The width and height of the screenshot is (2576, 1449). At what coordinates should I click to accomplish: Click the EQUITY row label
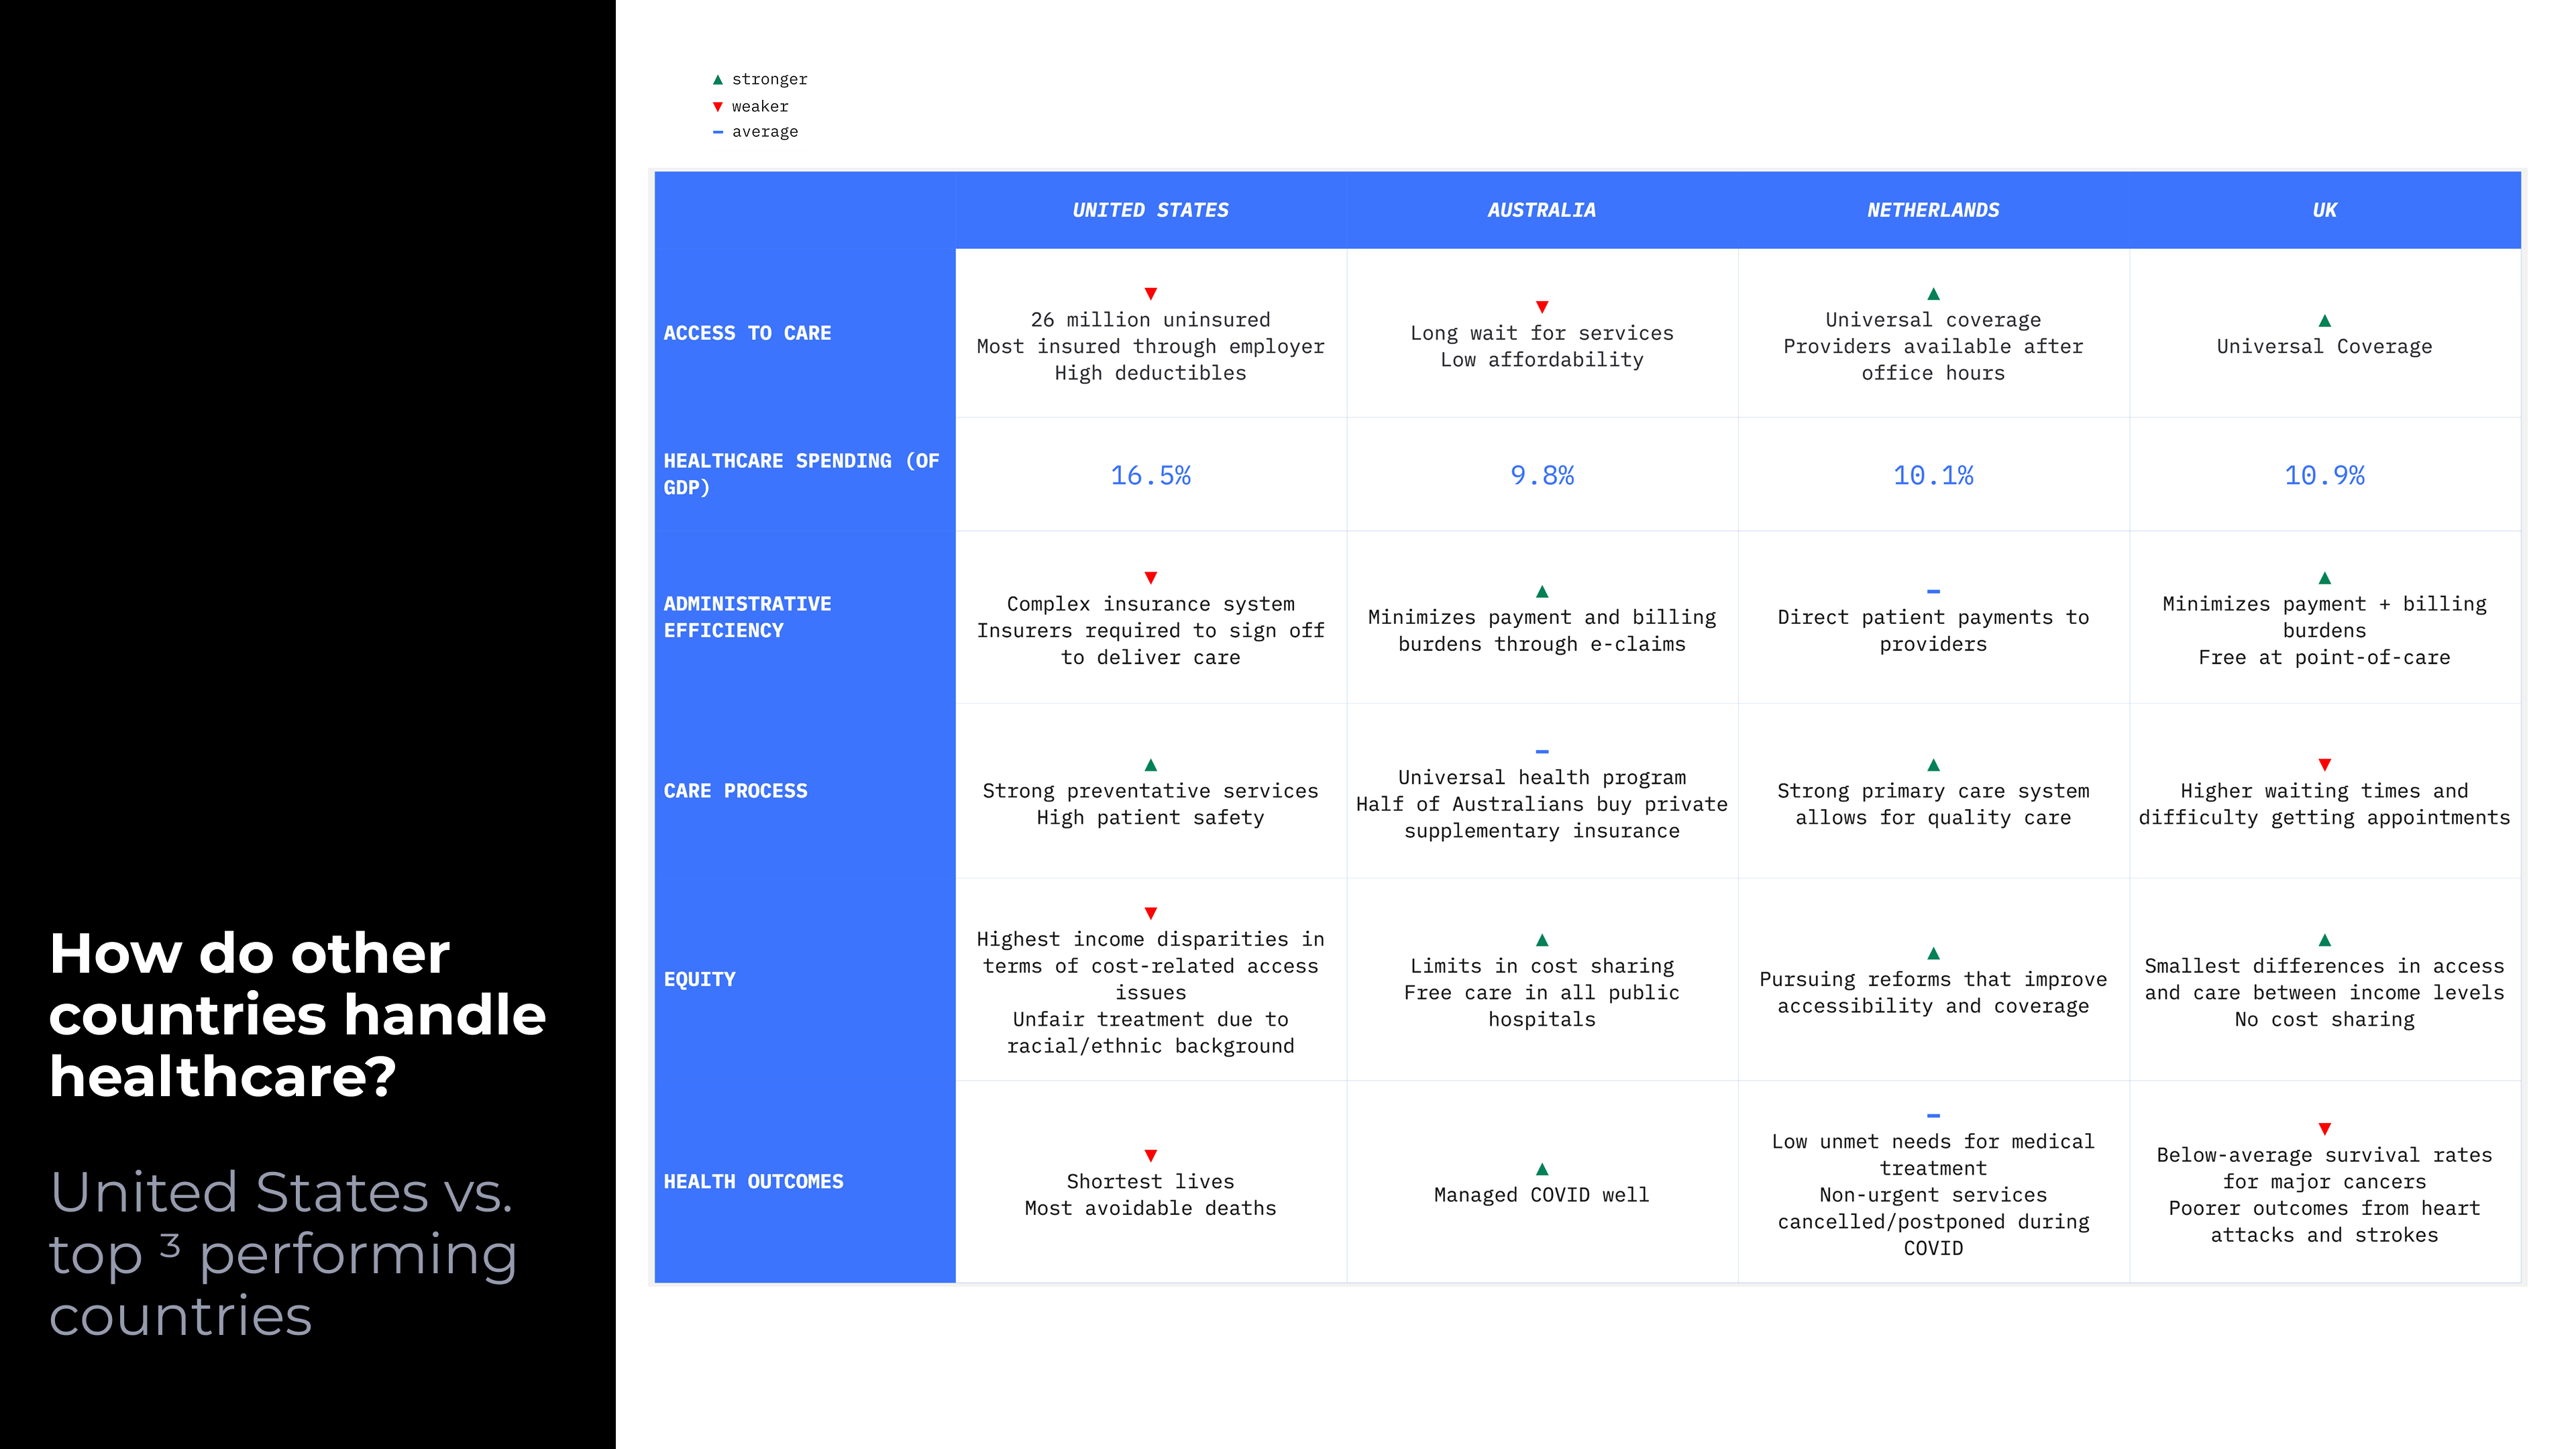[x=699, y=979]
